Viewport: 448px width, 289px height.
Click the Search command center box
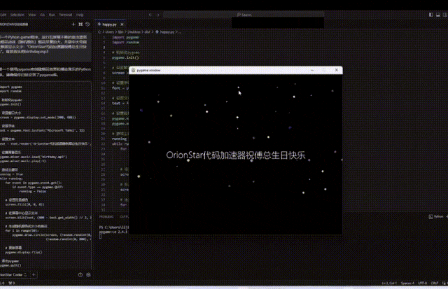point(244,15)
